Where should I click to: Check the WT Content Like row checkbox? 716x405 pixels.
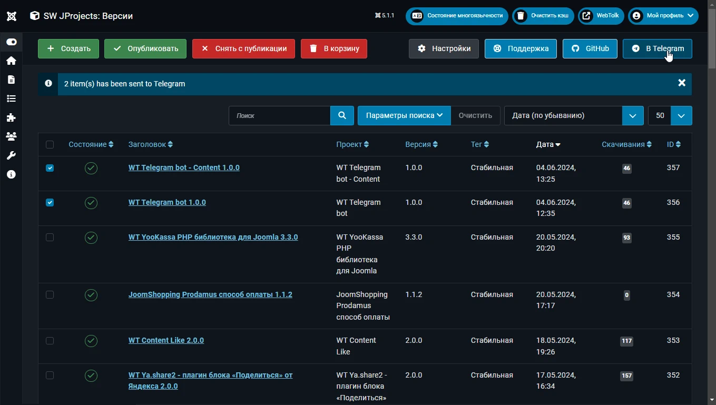[x=50, y=341]
